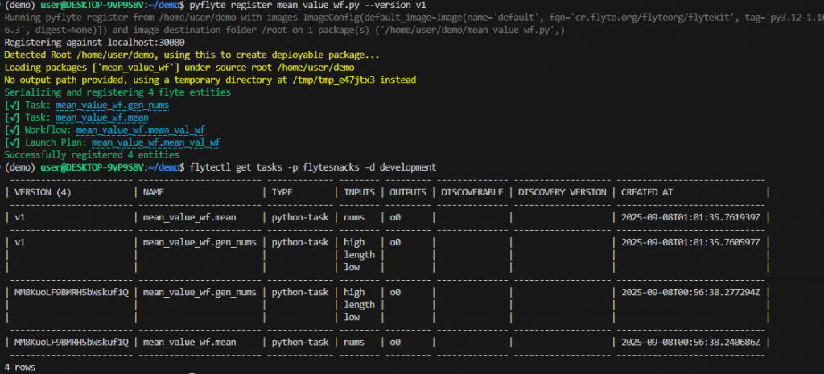Open the Workflow mean_val_wf link
The height and width of the screenshot is (374, 824).
tap(141, 129)
